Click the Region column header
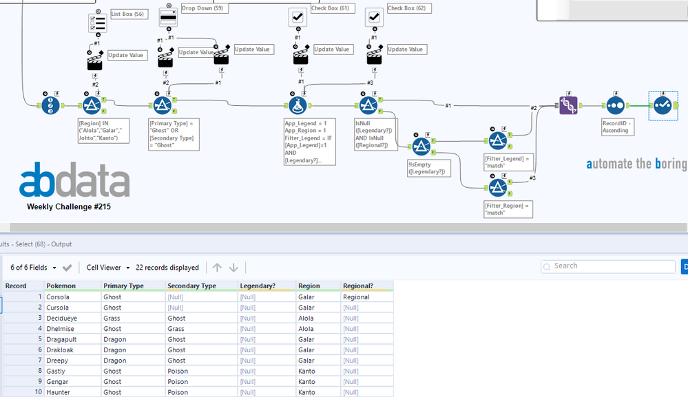Image resolution: width=688 pixels, height=397 pixels. 319,286
